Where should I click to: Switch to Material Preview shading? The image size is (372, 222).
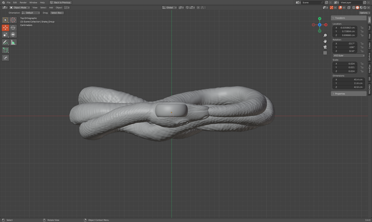(361, 8)
